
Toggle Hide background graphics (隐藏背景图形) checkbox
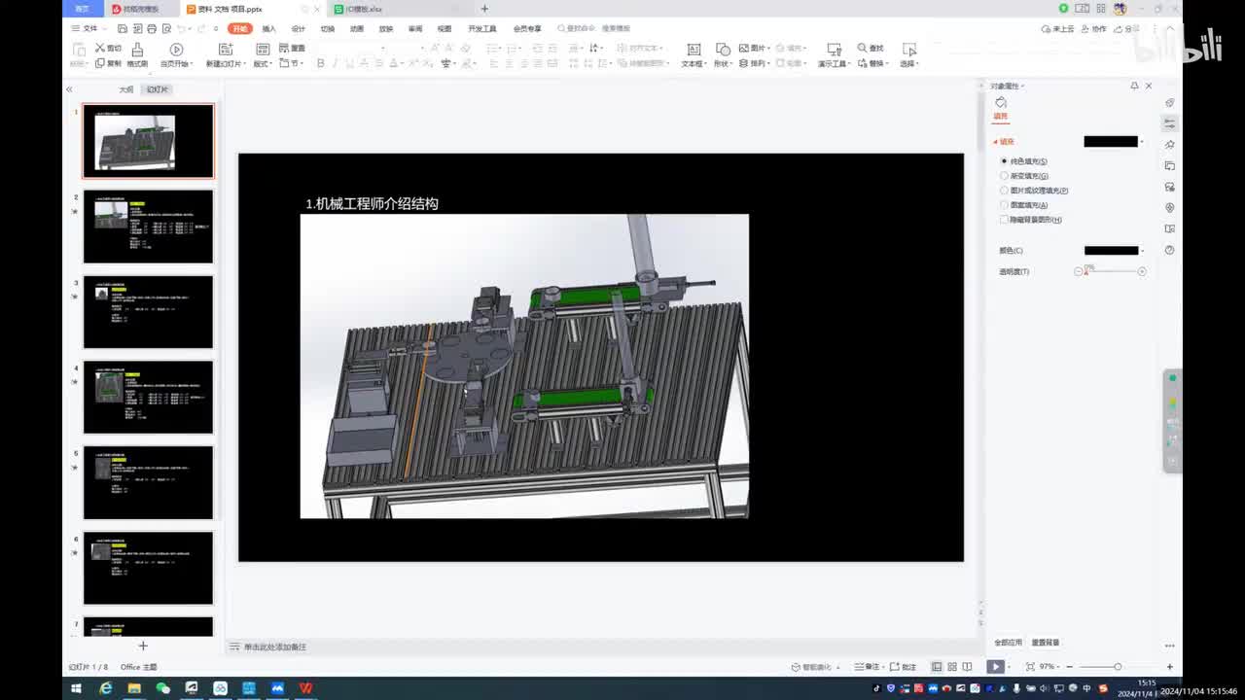tap(1005, 220)
